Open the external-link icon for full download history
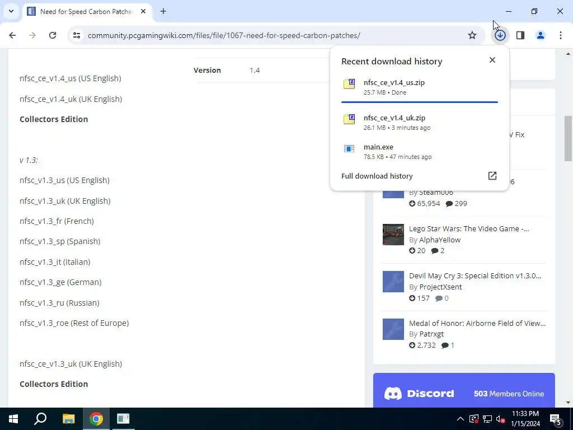This screenshot has width=573, height=430. (492, 176)
